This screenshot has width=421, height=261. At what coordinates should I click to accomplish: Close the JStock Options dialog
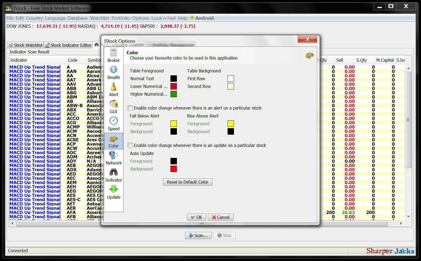[x=307, y=39]
